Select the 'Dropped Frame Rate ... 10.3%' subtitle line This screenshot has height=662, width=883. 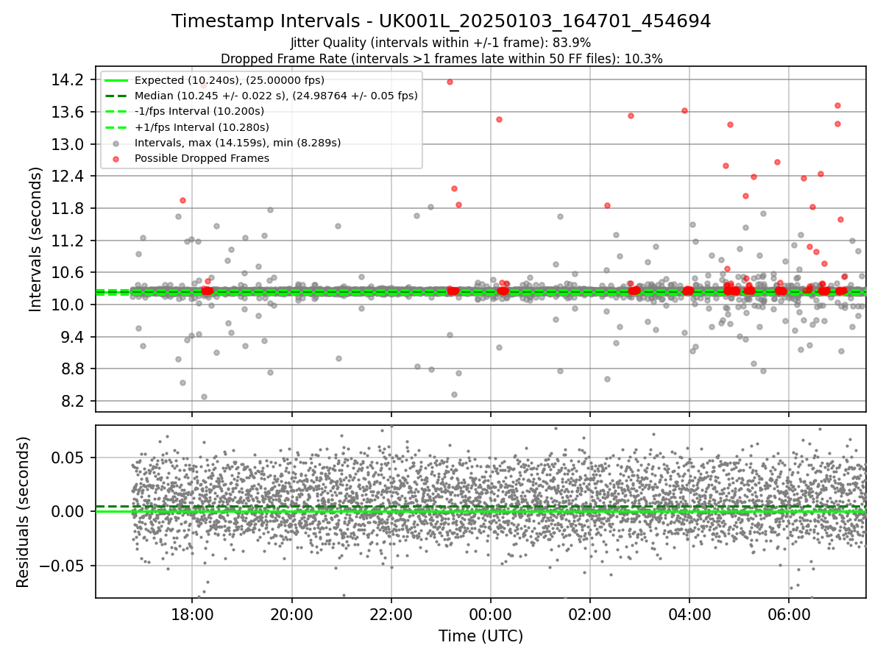[x=441, y=59]
